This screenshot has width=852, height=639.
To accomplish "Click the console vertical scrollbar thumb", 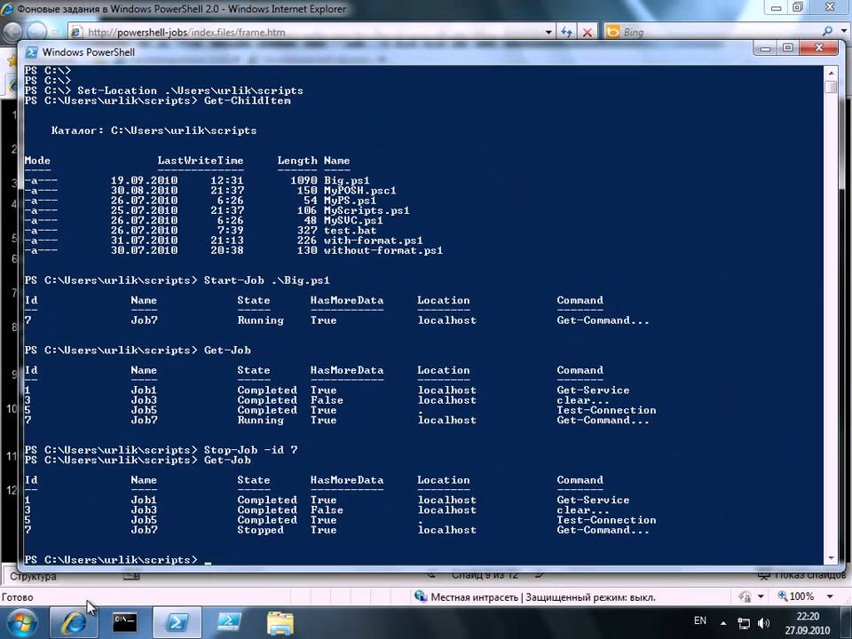I will 831,87.
